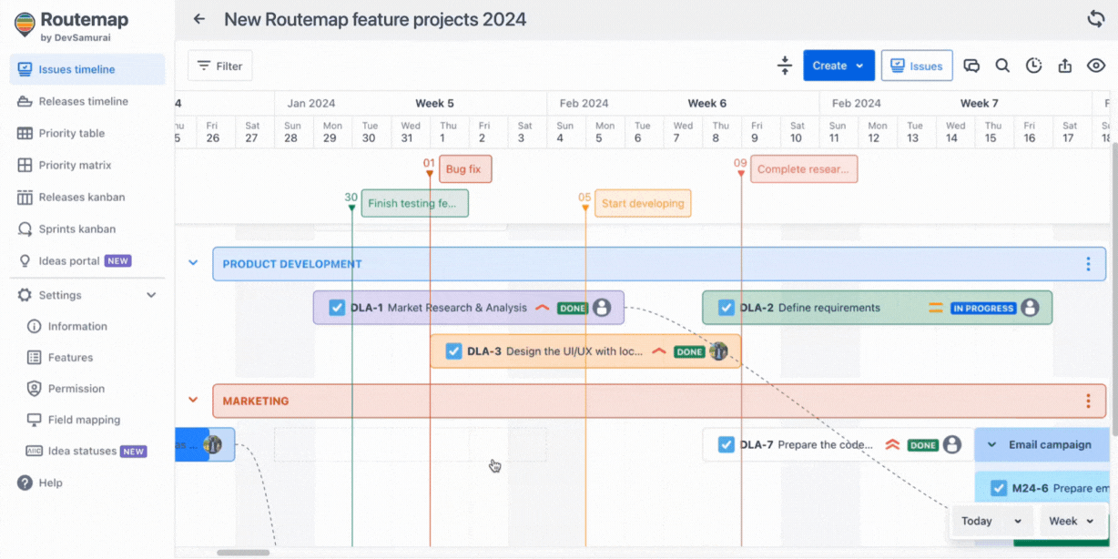Open view options via the eye icon

click(1095, 66)
